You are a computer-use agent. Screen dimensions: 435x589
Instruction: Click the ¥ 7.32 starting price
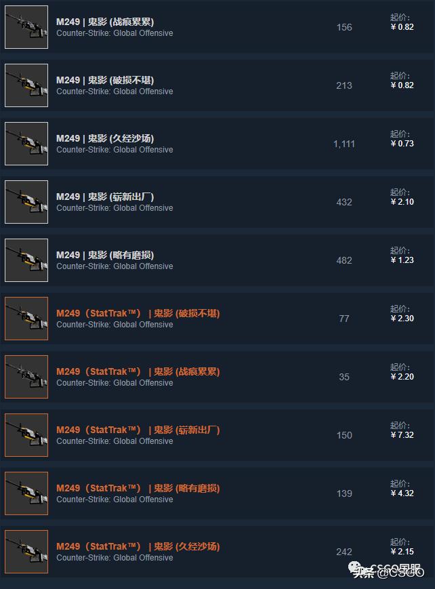(x=402, y=435)
